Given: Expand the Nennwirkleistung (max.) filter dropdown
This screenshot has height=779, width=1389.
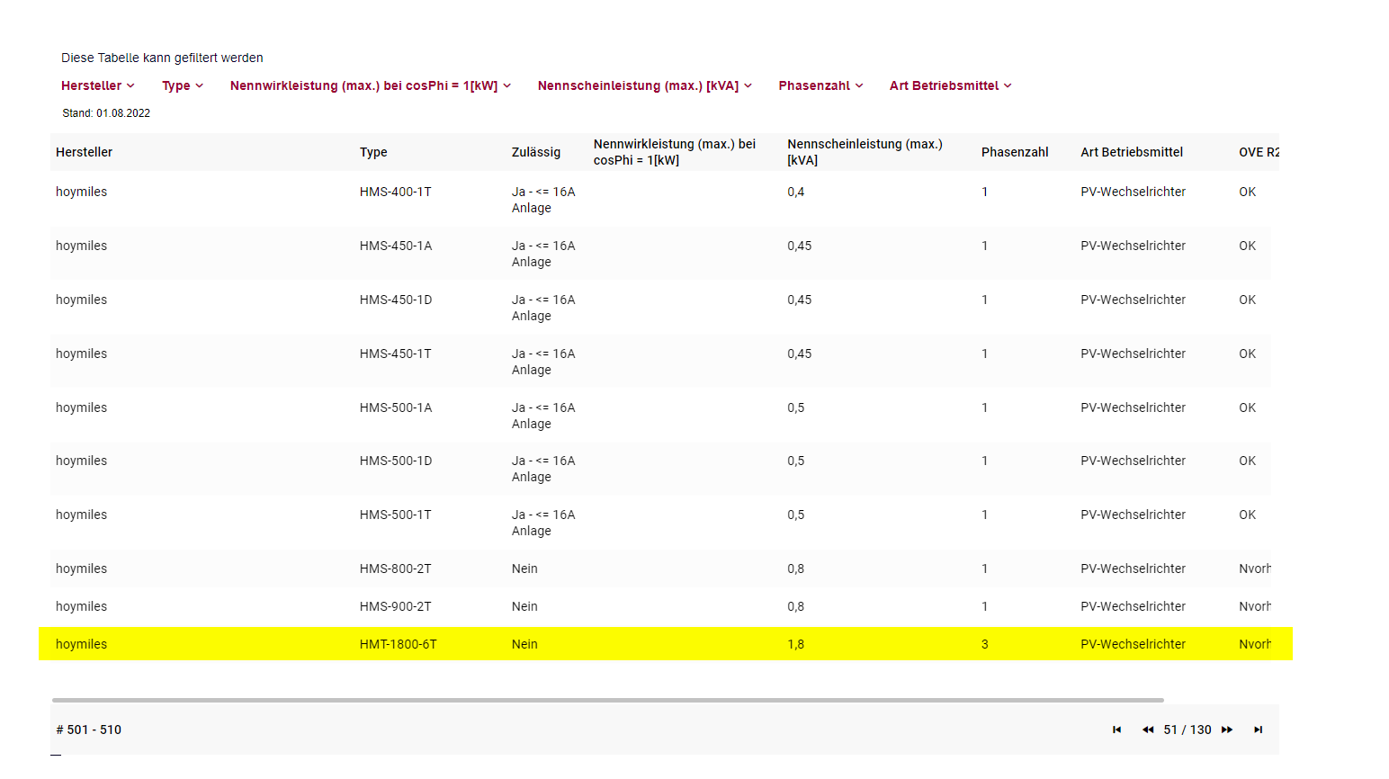Looking at the screenshot, I should click(x=371, y=85).
